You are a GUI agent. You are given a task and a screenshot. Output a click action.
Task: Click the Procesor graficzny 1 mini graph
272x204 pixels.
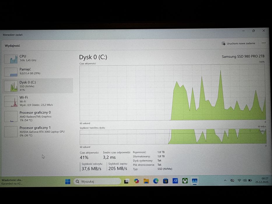(x=11, y=132)
